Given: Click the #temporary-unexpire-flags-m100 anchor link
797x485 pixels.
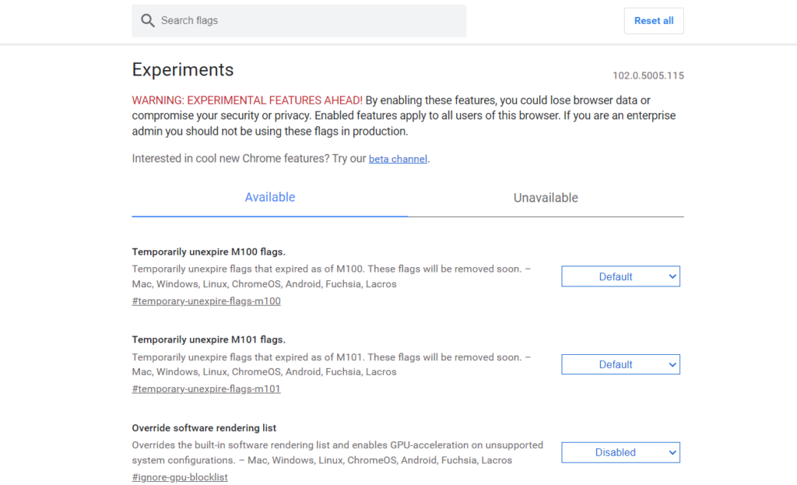Looking at the screenshot, I should 206,301.
